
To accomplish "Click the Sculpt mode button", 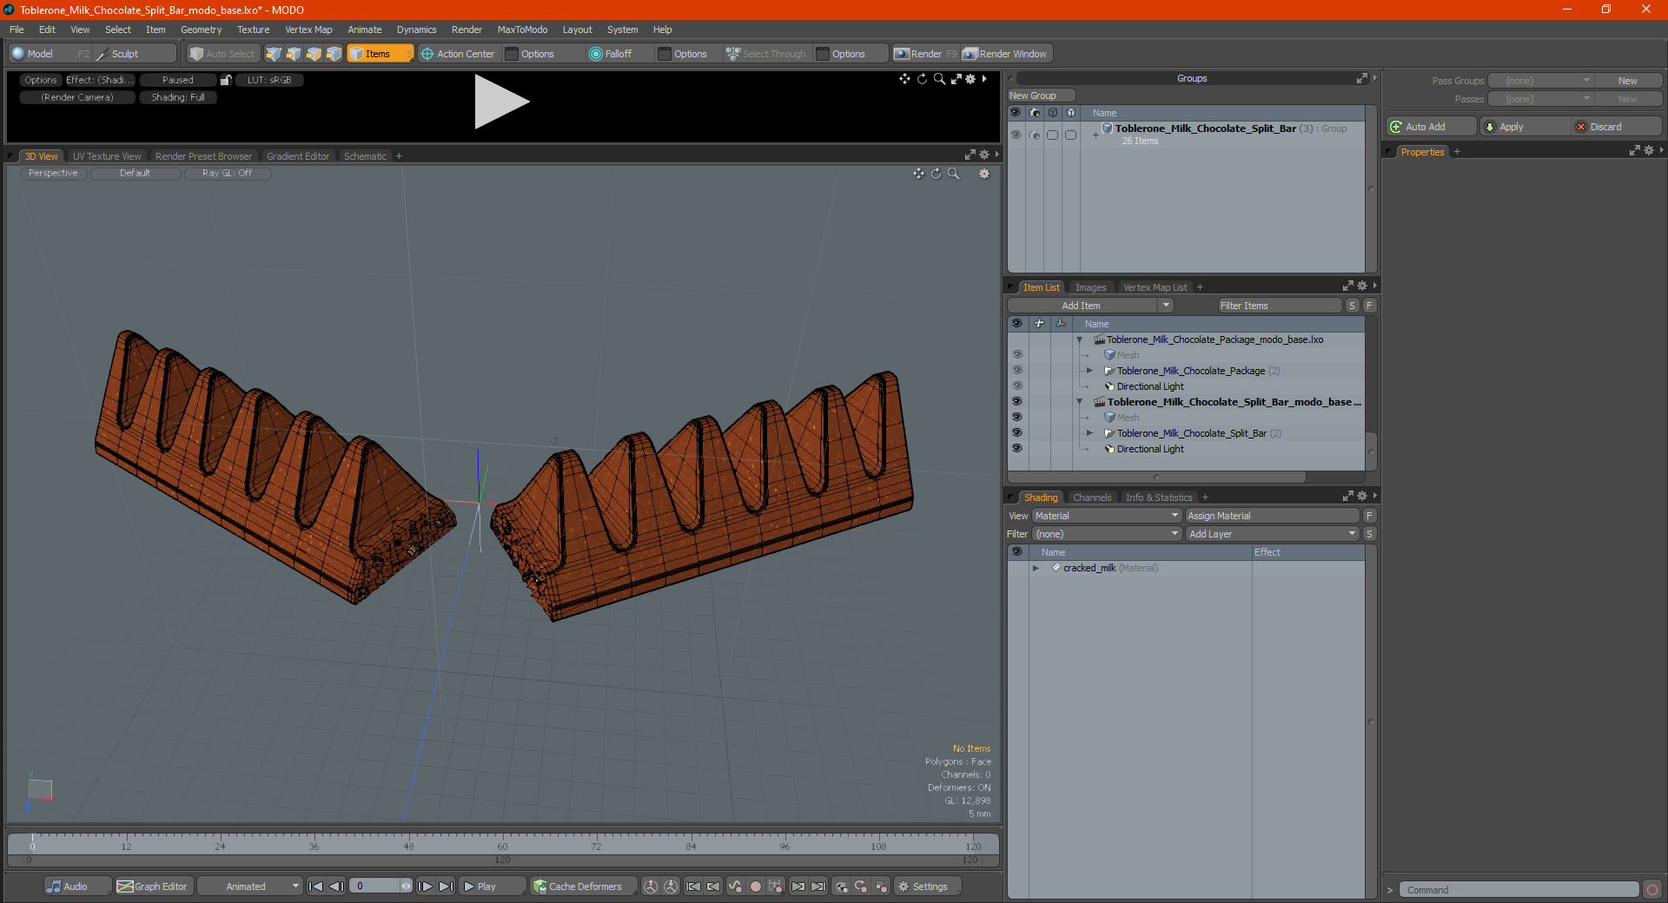I will click(135, 54).
